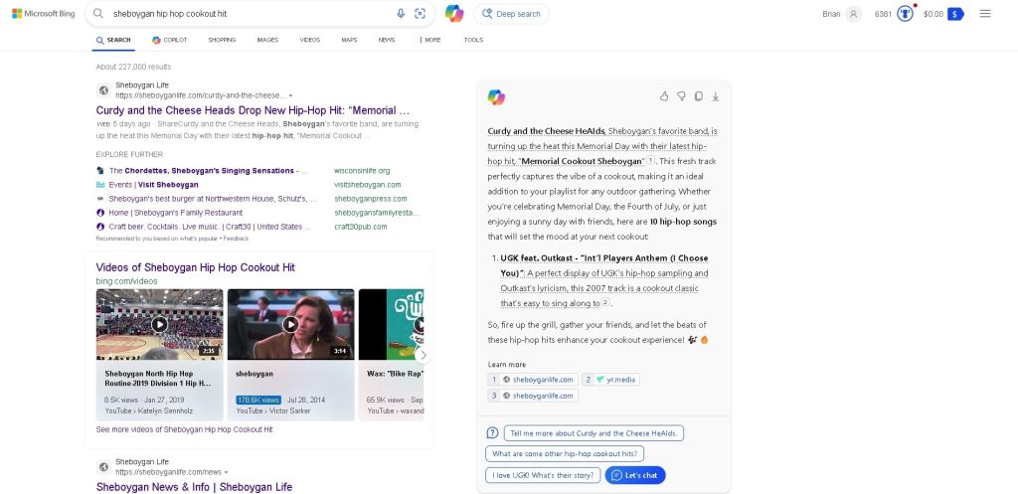Image resolution: width=1018 pixels, height=494 pixels.
Task: Open citation 2 superscript after sing along to
Action: tap(605, 302)
